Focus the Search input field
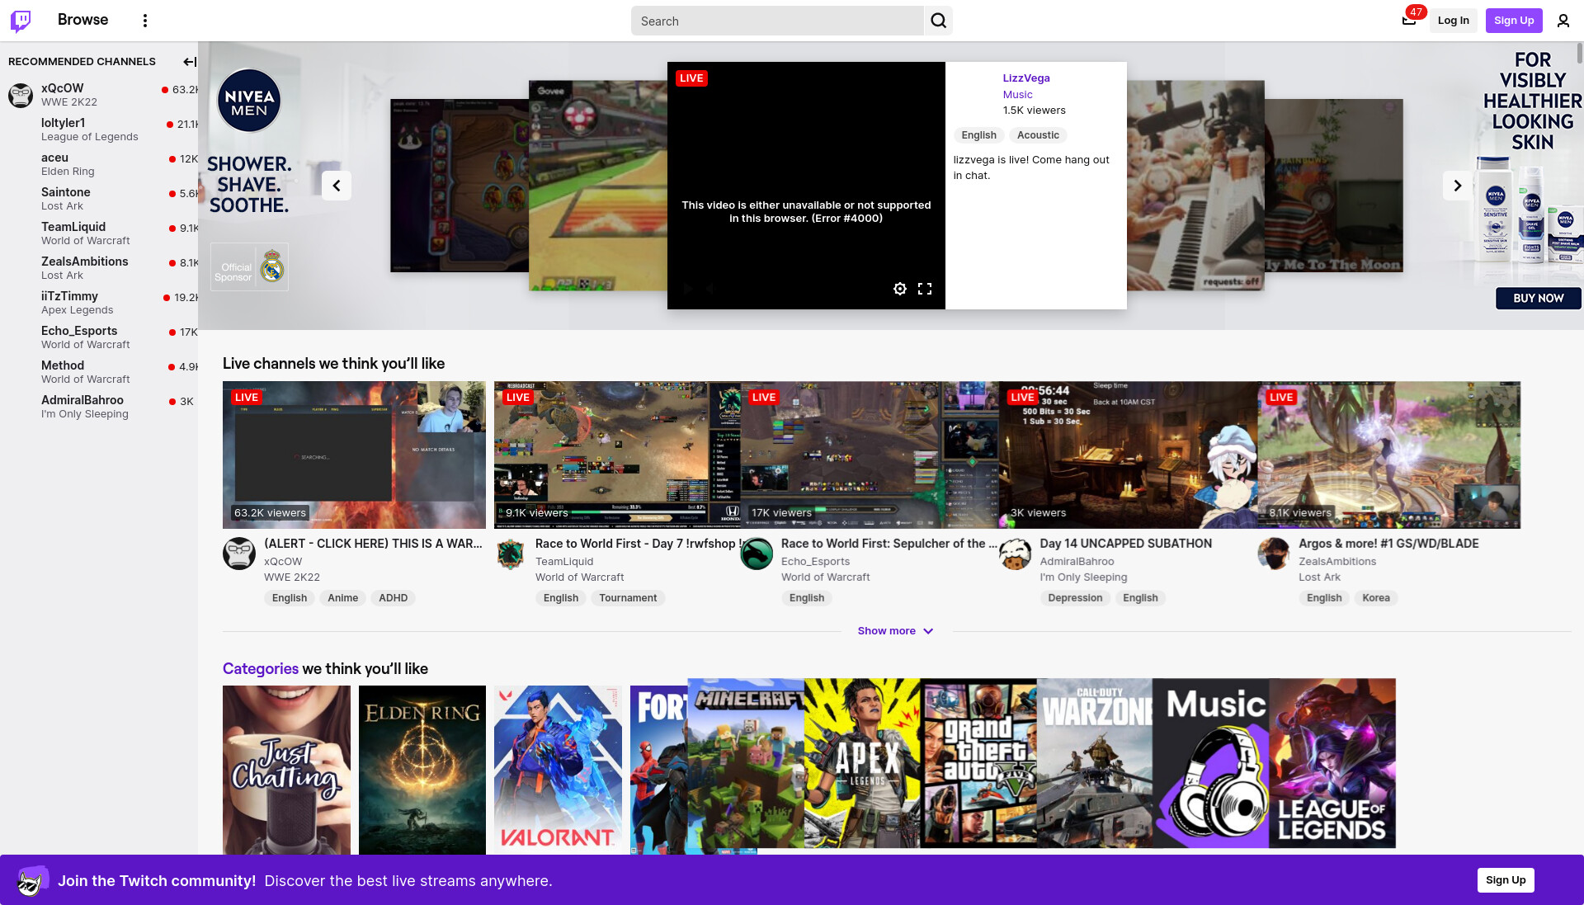Screen dimensions: 1584x905 (777, 21)
